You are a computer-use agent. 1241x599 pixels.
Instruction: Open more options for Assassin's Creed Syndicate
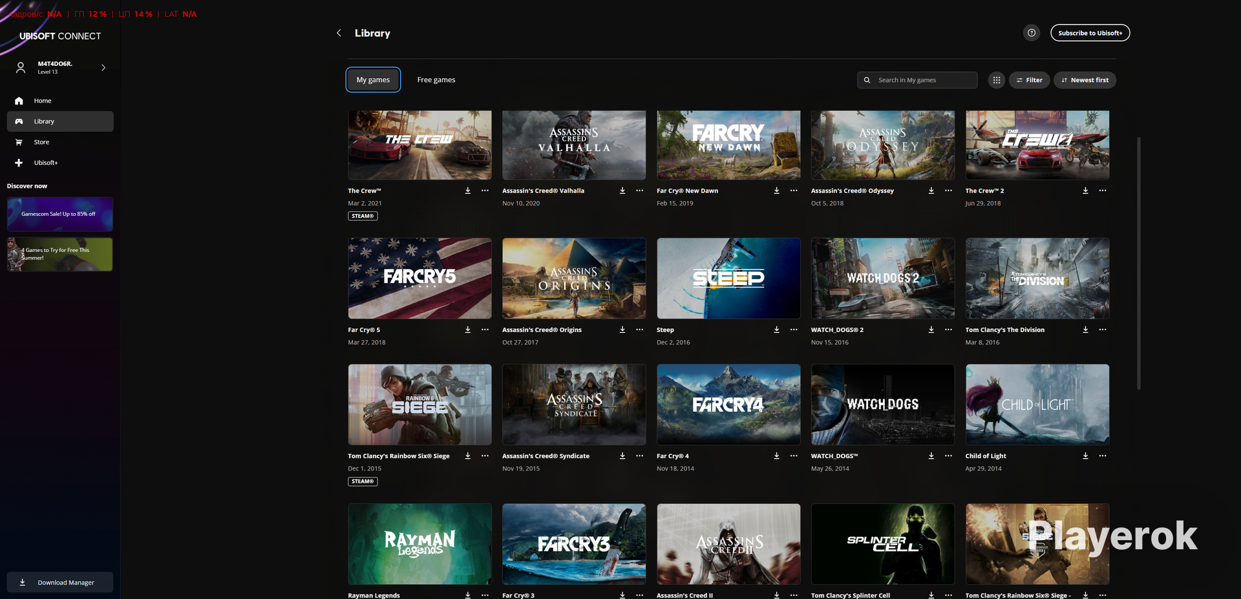pyautogui.click(x=639, y=456)
